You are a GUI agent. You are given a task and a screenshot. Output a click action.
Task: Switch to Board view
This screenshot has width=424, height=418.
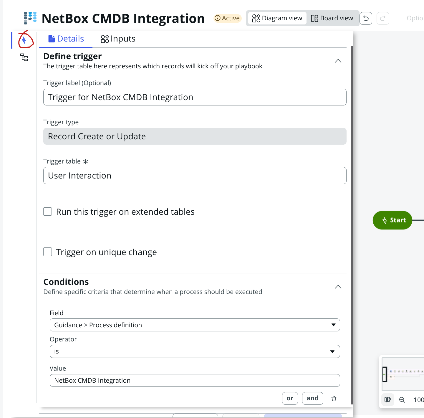tap(332, 18)
